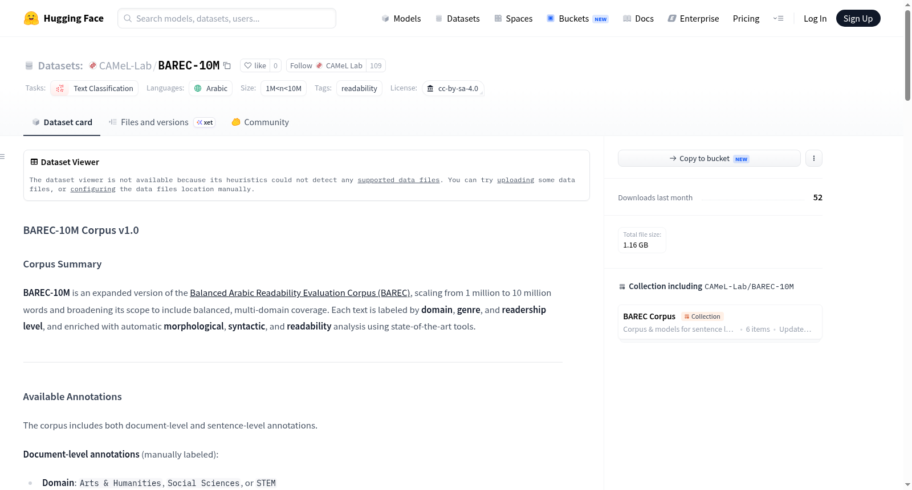The height and width of the screenshot is (490, 912).
Task: Select the Text Classification task tag
Action: click(x=95, y=88)
